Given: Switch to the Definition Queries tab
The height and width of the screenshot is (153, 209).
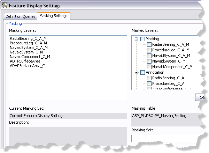Looking at the screenshot, I should [20, 16].
